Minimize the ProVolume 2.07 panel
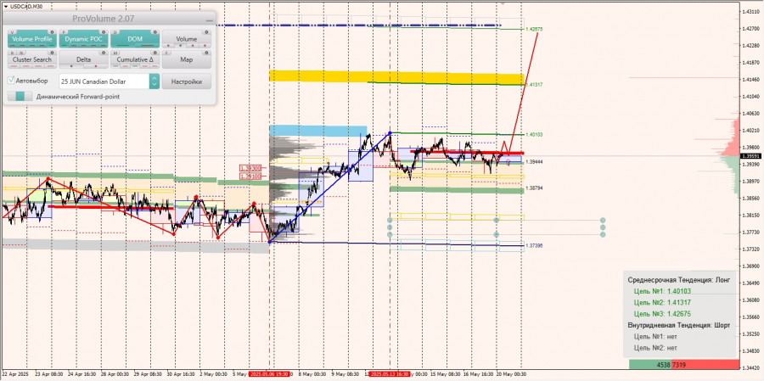764x381 pixels. (209, 20)
